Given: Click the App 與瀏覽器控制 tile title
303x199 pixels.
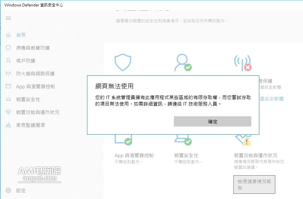Looking at the screenshot, I should coord(134,156).
